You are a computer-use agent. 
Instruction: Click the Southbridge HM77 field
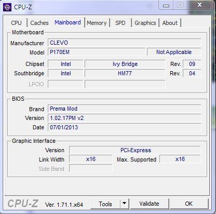coord(125,73)
